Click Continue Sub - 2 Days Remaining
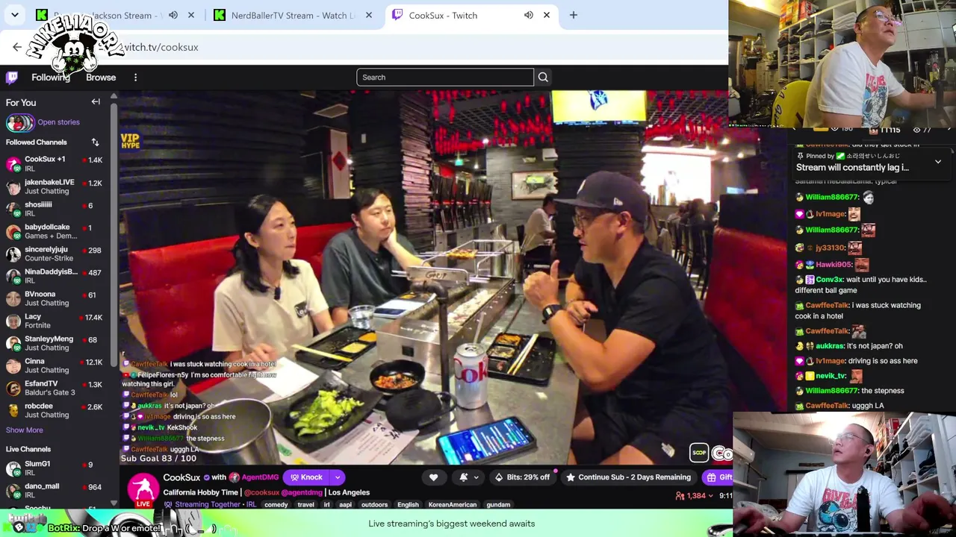The width and height of the screenshot is (956, 537). coord(629,477)
